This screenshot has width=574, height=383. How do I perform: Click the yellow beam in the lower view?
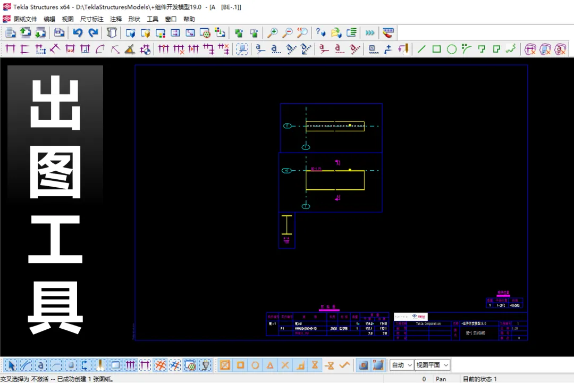pyautogui.click(x=335, y=180)
